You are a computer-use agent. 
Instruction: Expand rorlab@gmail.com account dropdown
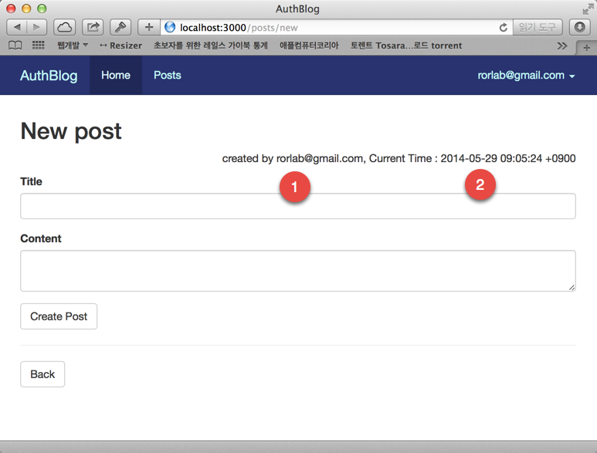click(x=526, y=76)
